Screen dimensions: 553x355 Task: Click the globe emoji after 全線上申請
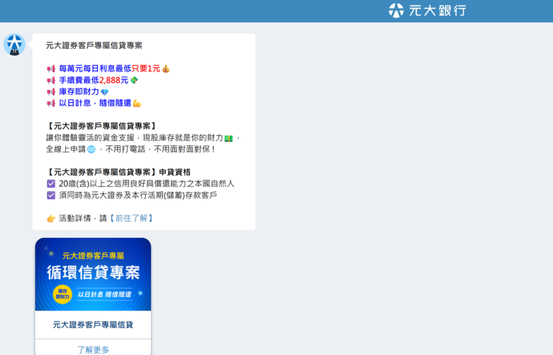[91, 150]
